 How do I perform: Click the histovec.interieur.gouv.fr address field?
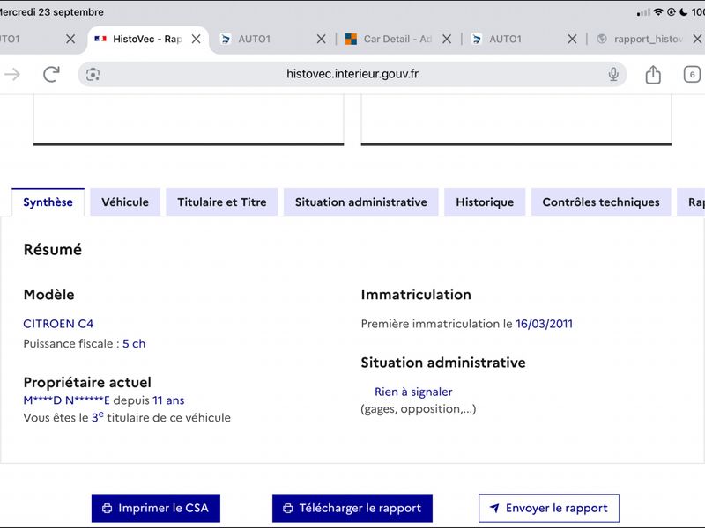(x=352, y=74)
